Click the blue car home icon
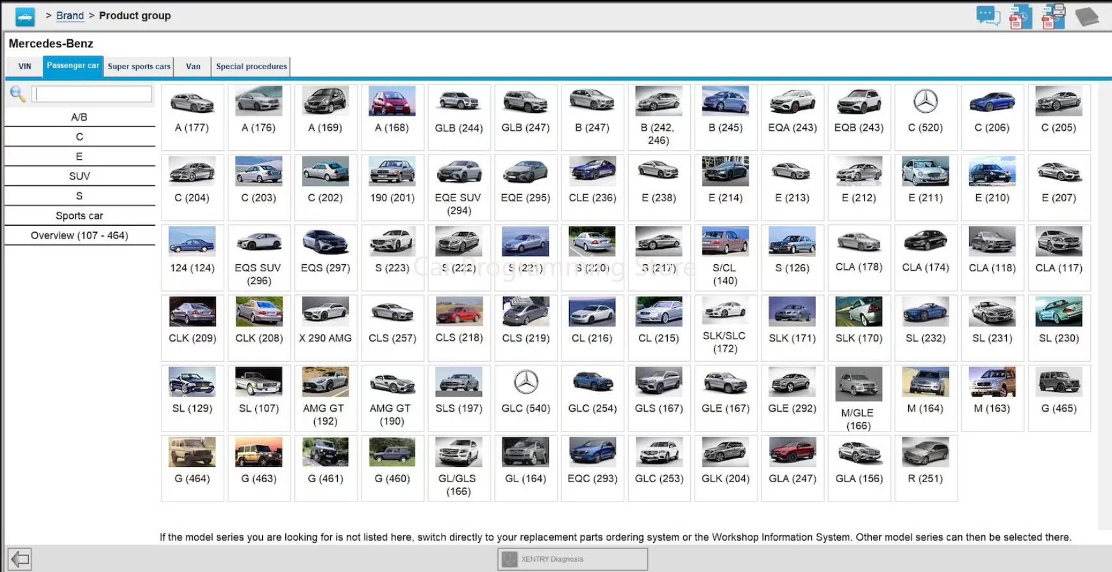Viewport: 1112px width, 572px height. click(25, 16)
